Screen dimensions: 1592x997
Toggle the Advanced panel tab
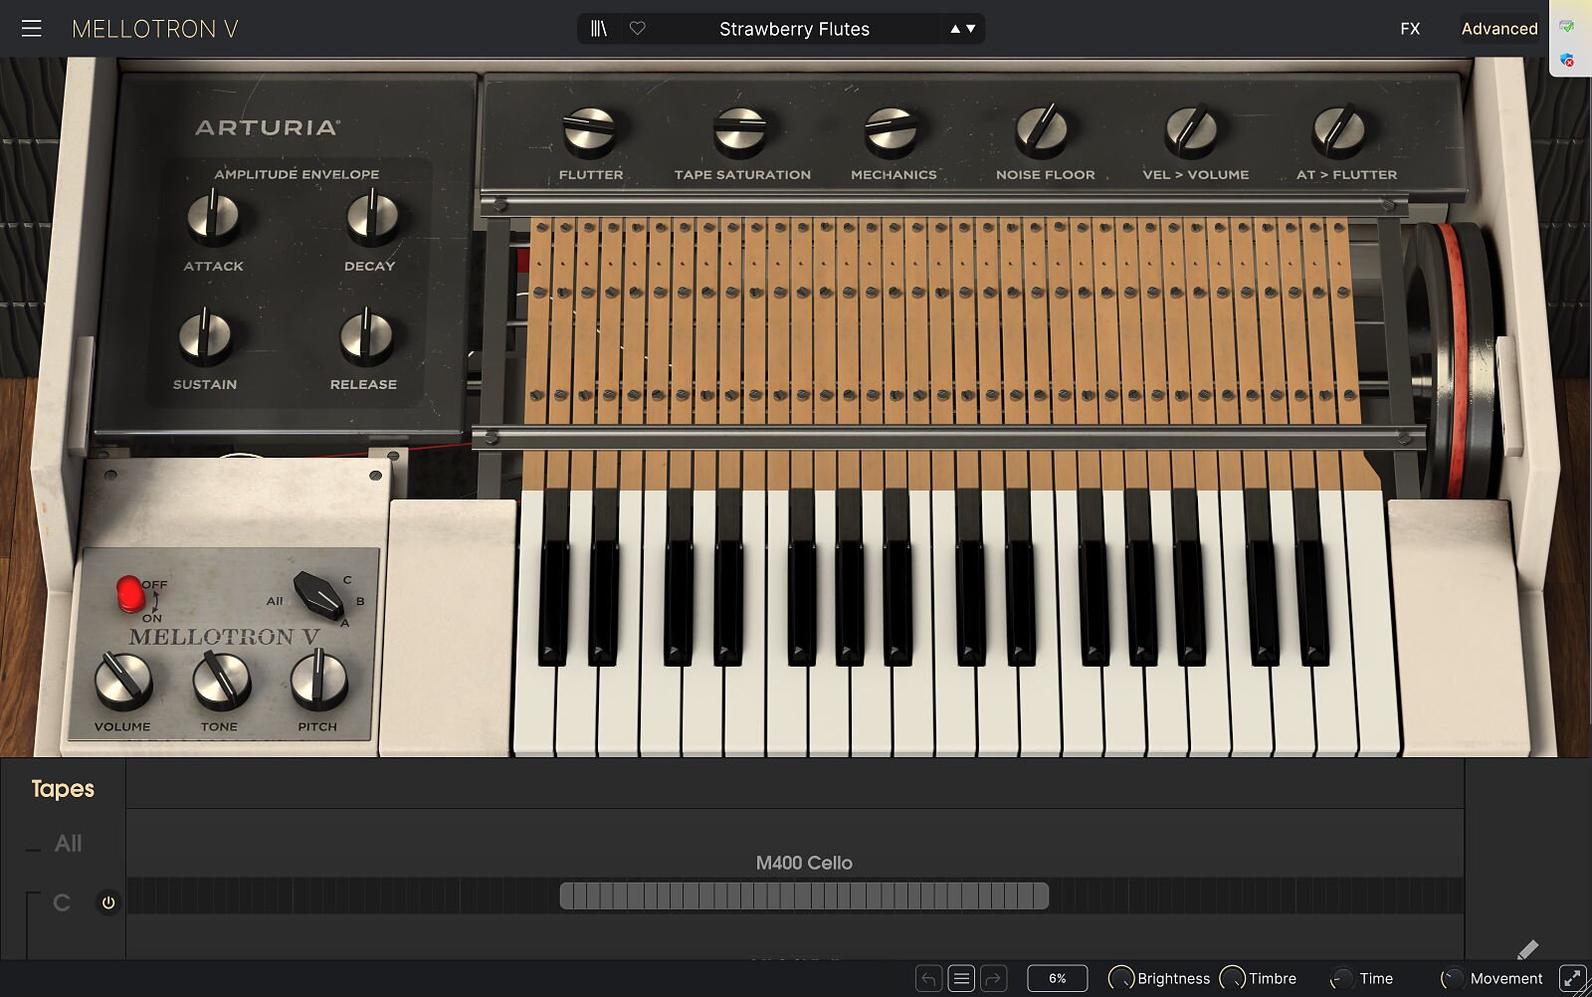click(x=1498, y=29)
